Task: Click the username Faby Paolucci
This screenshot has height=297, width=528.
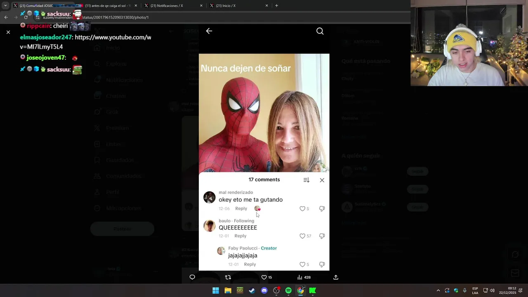Action: coord(243,248)
